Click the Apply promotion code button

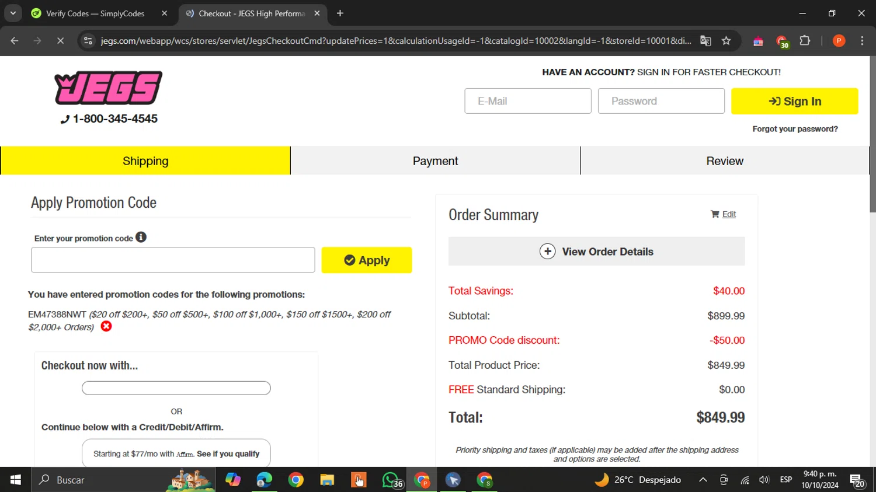pyautogui.click(x=366, y=260)
